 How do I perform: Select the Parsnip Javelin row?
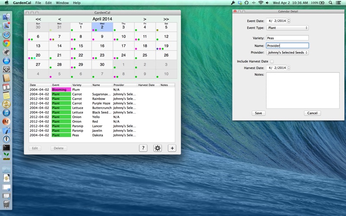[x=102, y=130]
